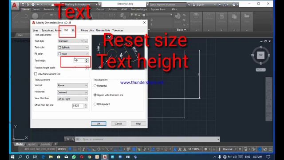Select the Circle tool in the ribbon
This screenshot has height=160, width=284.
(x=35, y=16)
